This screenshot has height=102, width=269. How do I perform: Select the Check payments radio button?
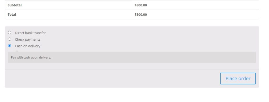point(10,39)
